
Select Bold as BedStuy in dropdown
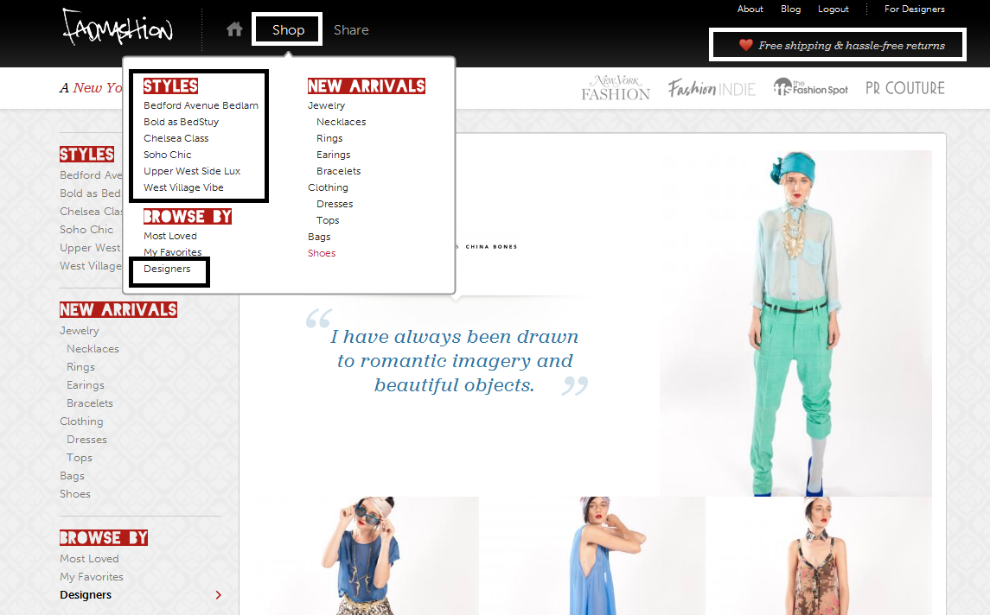click(182, 122)
